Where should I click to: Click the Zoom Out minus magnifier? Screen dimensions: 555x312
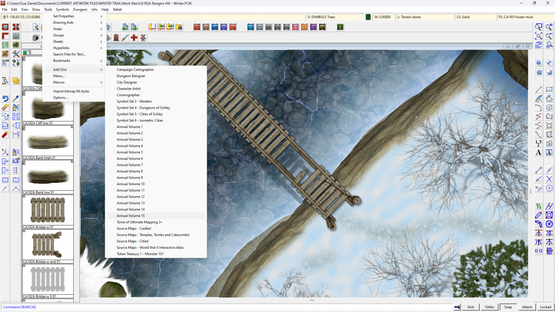[549, 36]
